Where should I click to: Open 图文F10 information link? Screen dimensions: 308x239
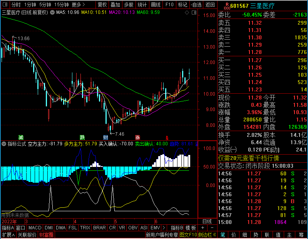coord(188,235)
